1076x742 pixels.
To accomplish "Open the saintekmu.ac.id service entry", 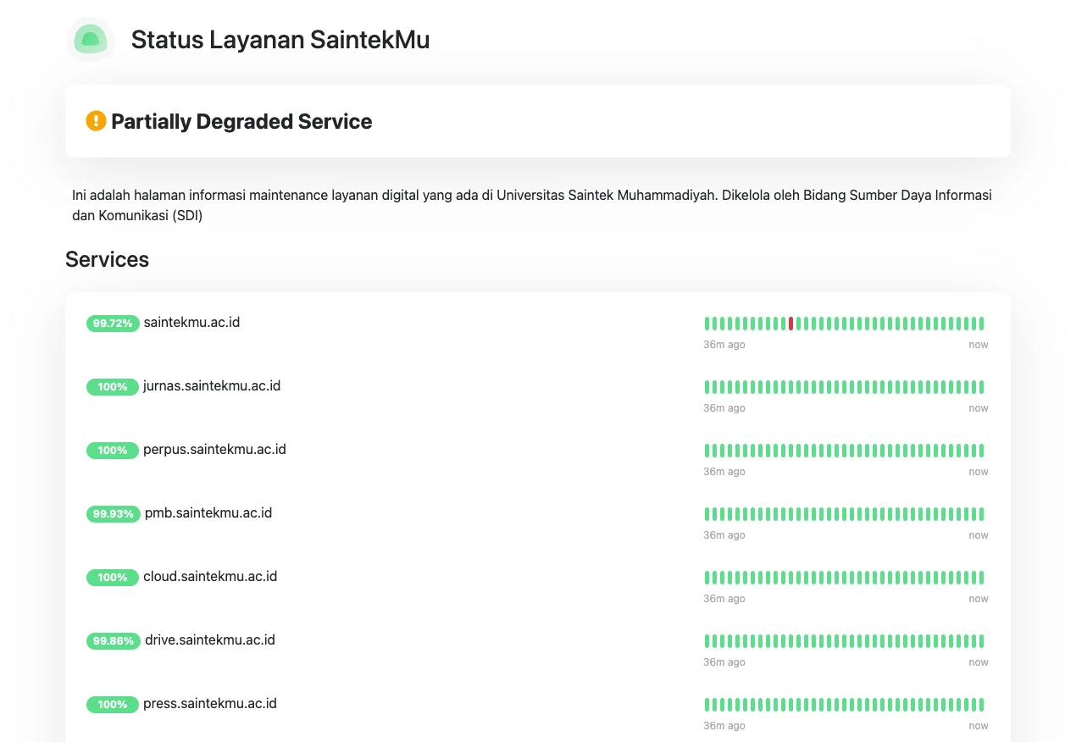I will click(x=191, y=323).
